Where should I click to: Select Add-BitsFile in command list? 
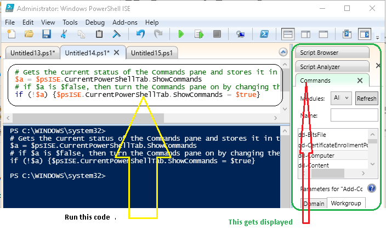tap(333, 135)
